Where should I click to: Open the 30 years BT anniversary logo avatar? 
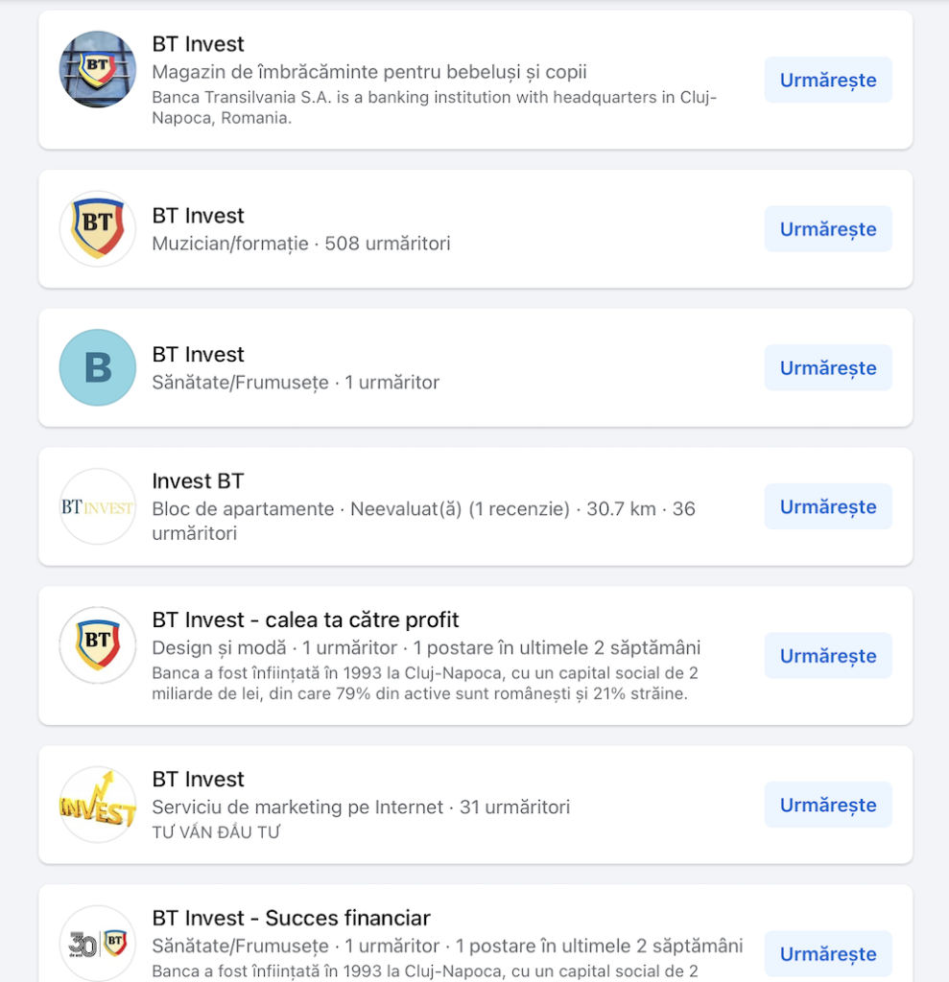98,944
